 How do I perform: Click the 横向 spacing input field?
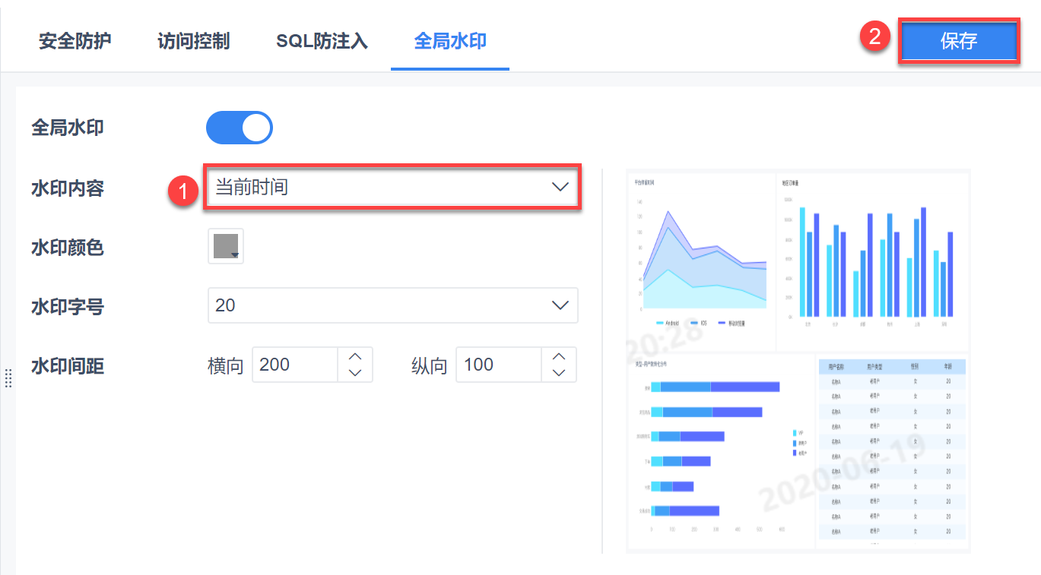click(x=295, y=365)
